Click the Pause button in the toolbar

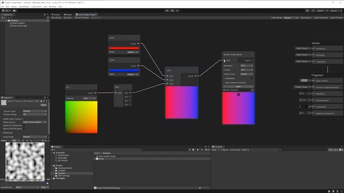pos(172,11)
